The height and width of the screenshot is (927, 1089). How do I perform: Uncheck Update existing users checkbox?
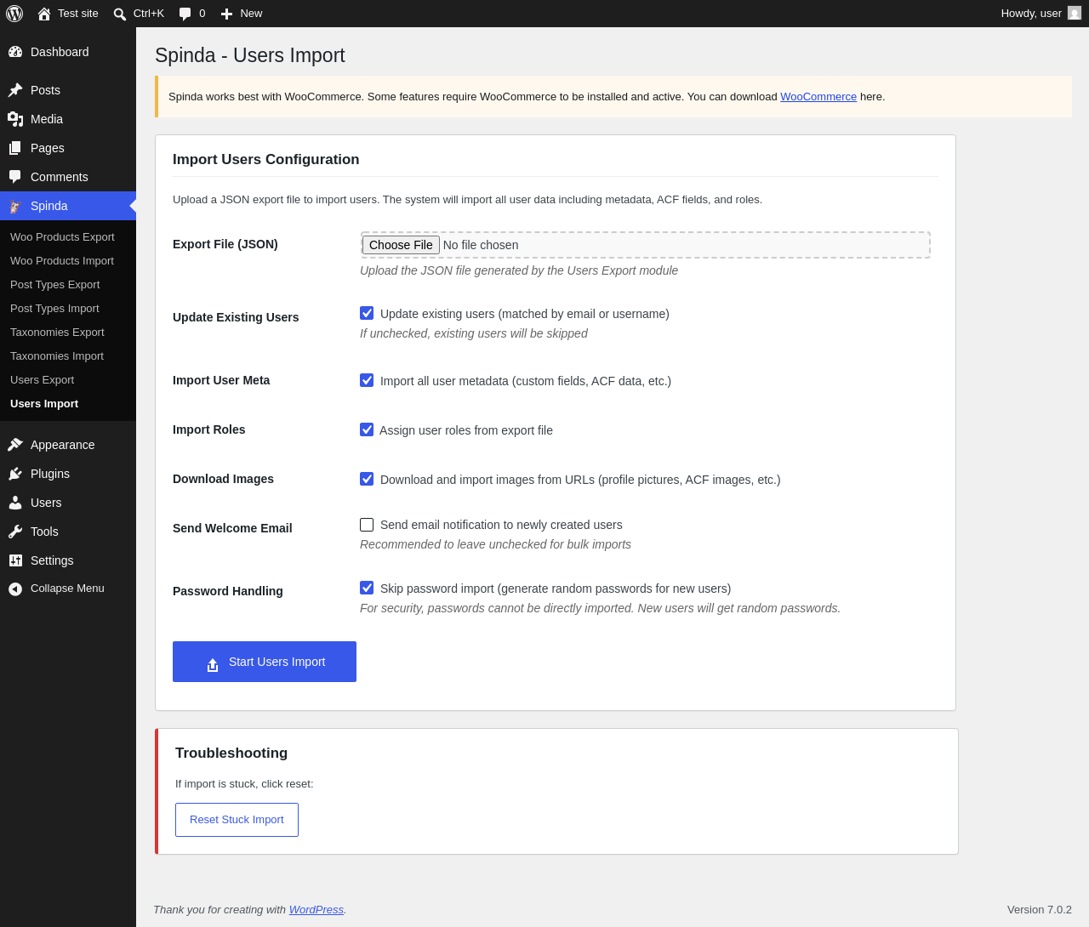pos(367,313)
